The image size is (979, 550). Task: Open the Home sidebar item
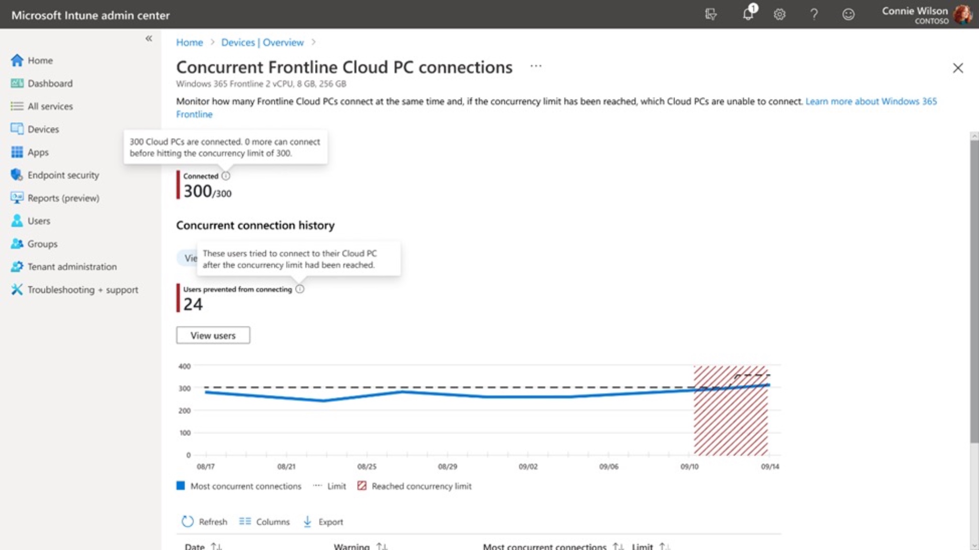(32, 60)
